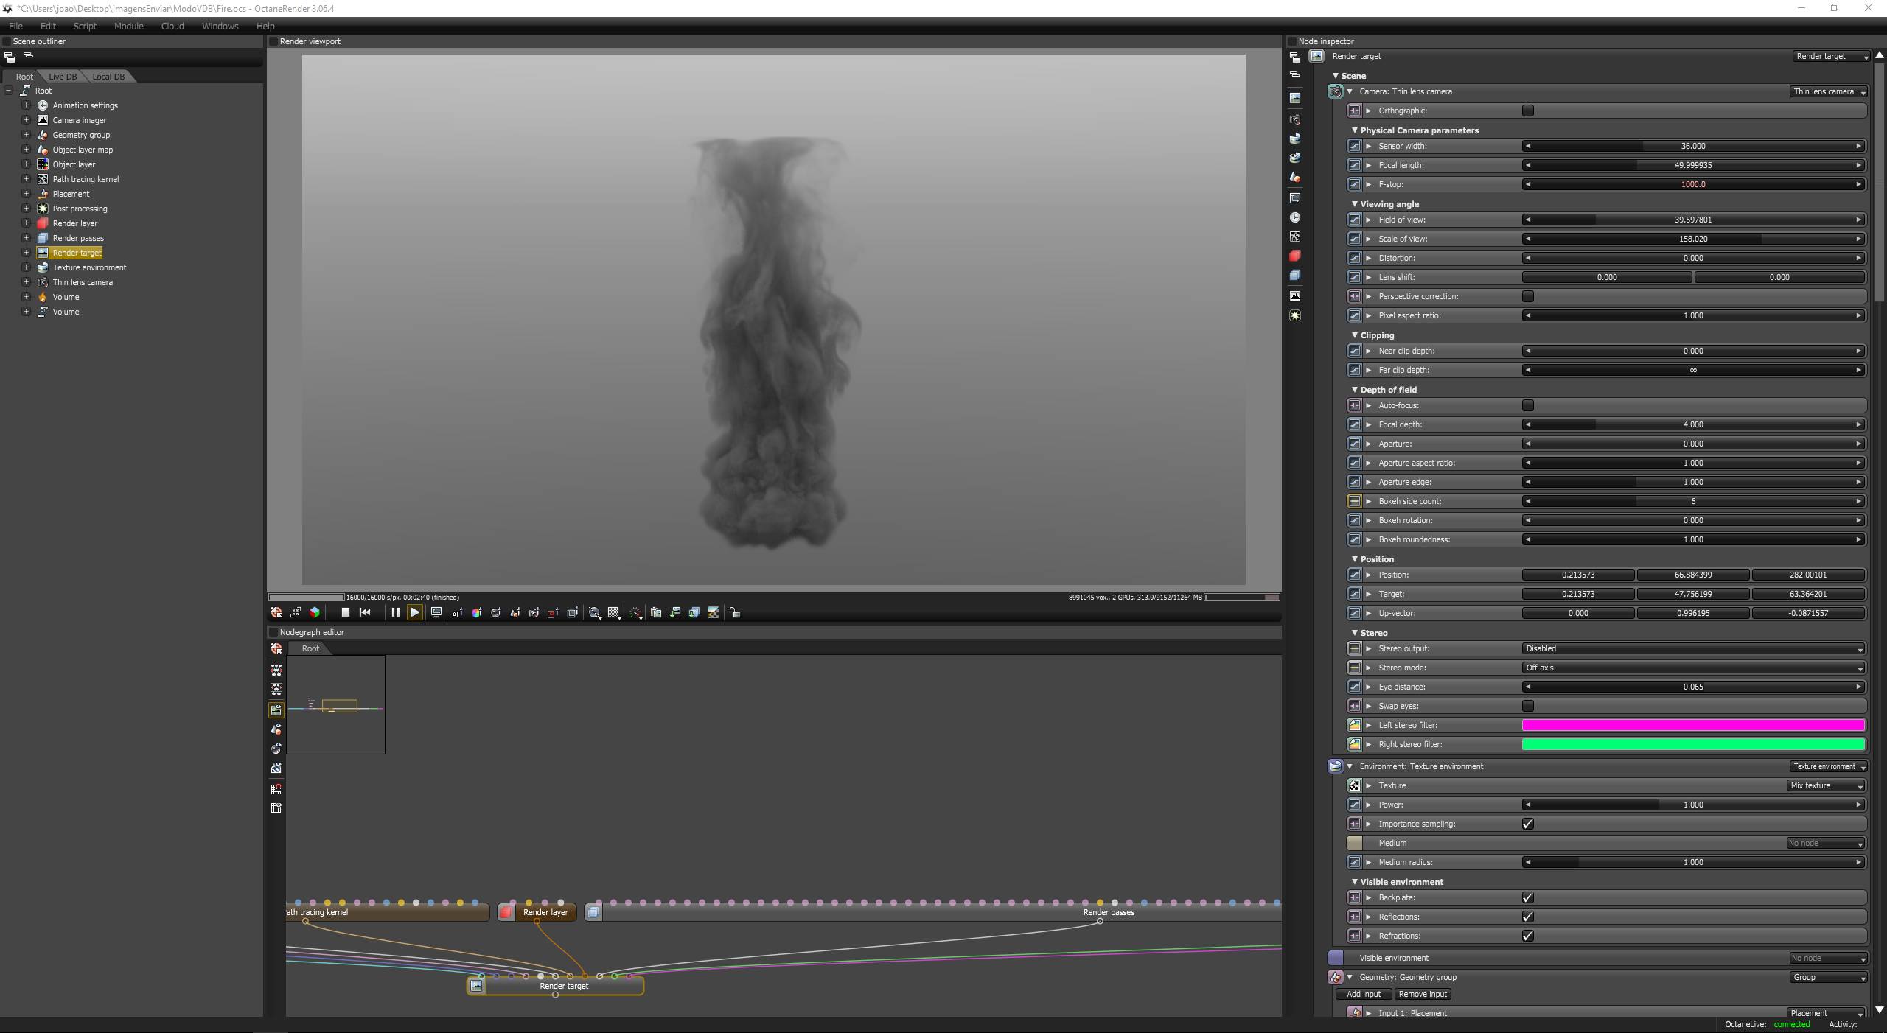Pause the render in viewport toolbar
Image resolution: width=1887 pixels, height=1033 pixels.
[x=395, y=612]
